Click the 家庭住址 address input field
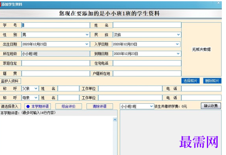The height and width of the screenshot is (155, 226). 55,63
